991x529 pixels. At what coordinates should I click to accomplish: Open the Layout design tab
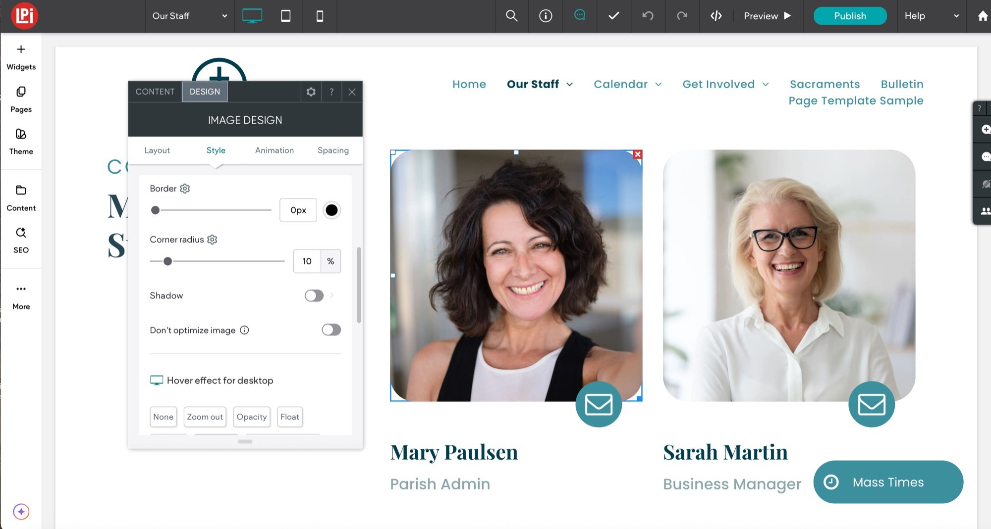[x=157, y=150]
